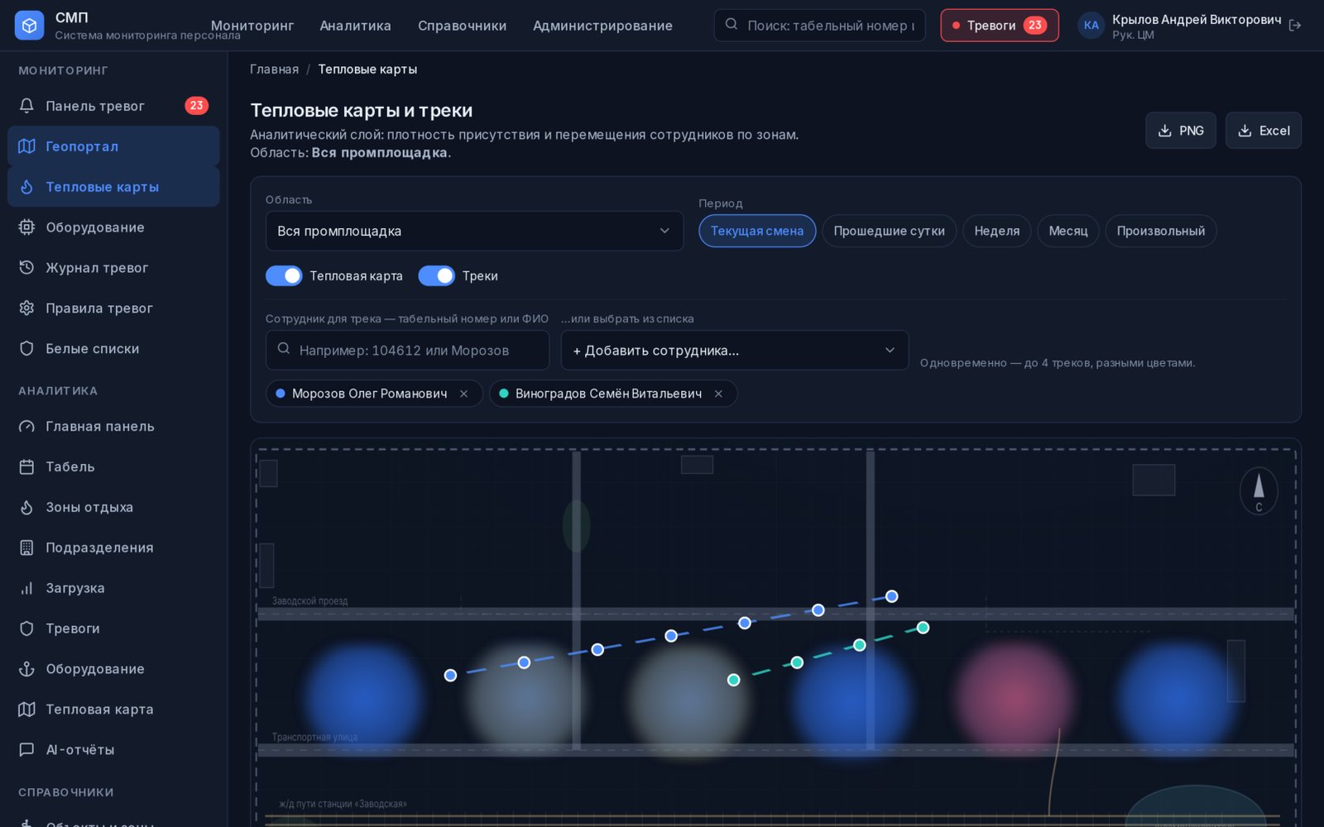Viewport: 1324px width, 827px height.
Task: Open the Тревоги 23 alerts button
Action: 999,26
